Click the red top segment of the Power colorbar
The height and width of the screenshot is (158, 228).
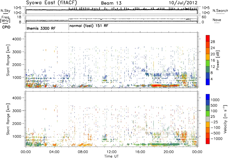[x=208, y=38]
